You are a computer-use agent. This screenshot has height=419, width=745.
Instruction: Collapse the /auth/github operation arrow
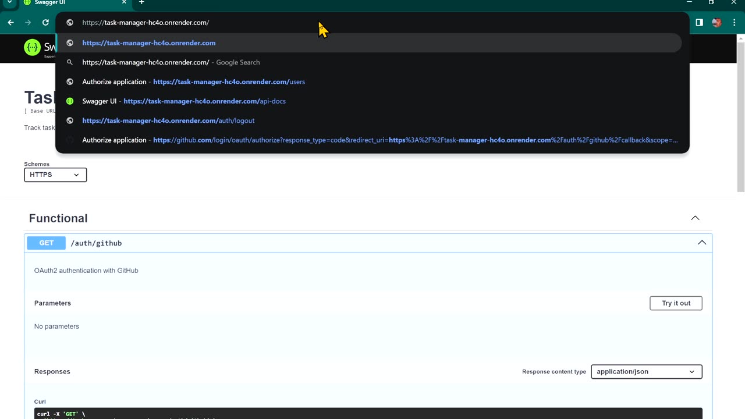coord(702,243)
